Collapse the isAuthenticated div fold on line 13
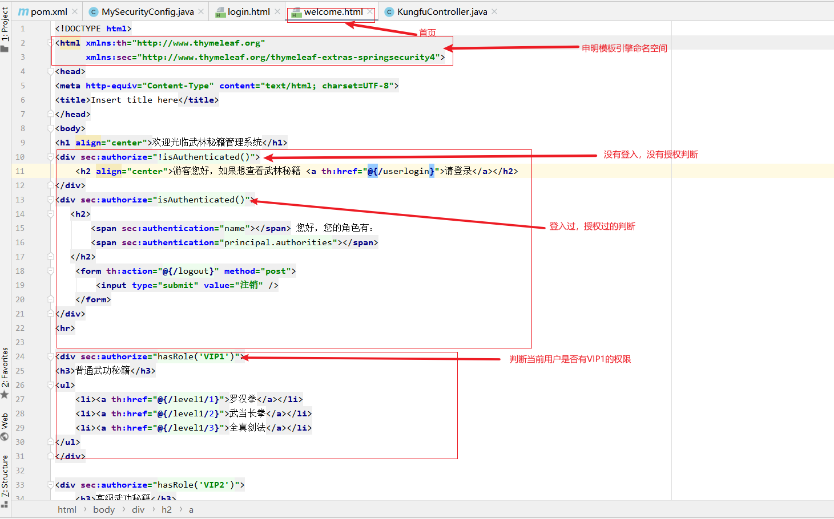 tap(50, 200)
